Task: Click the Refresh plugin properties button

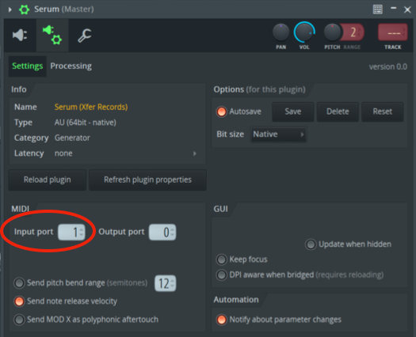Action: click(147, 180)
